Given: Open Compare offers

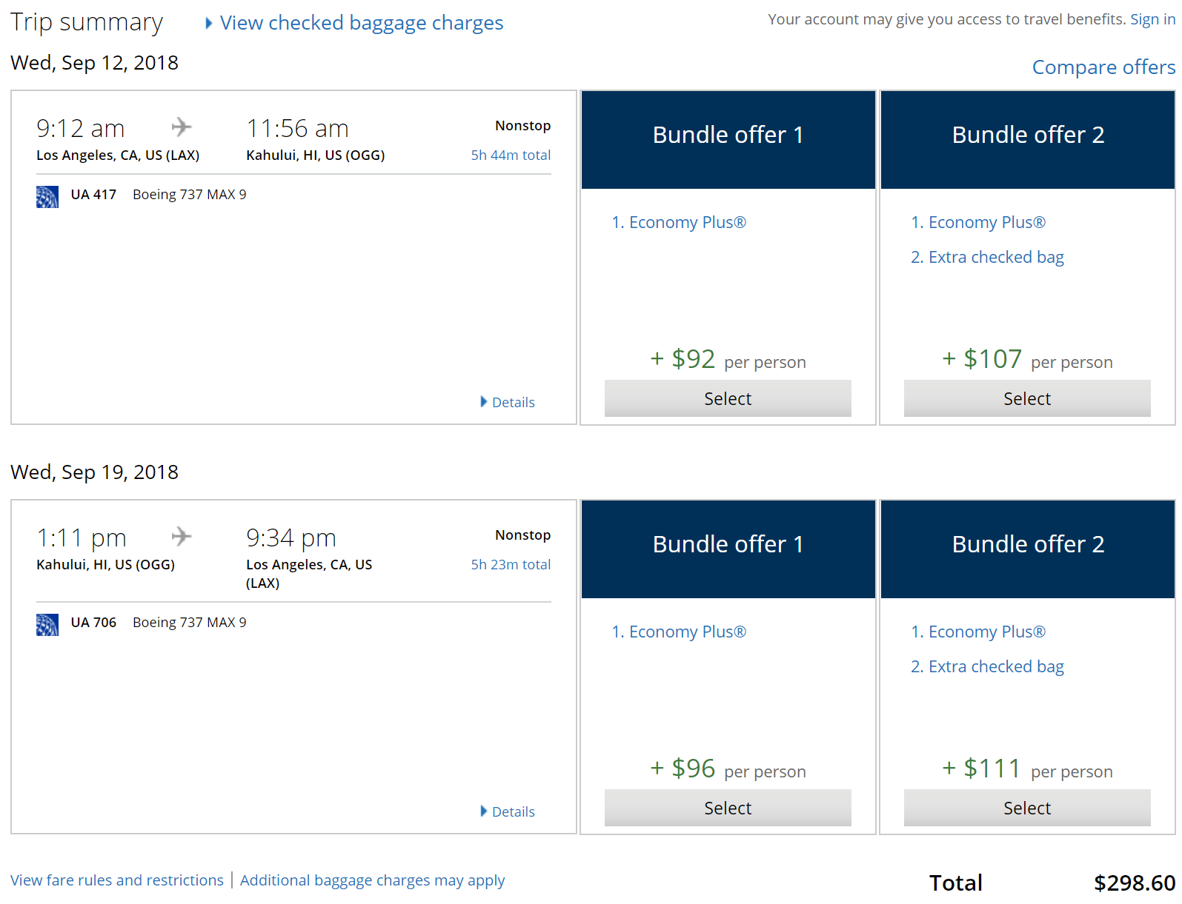Looking at the screenshot, I should point(1103,67).
